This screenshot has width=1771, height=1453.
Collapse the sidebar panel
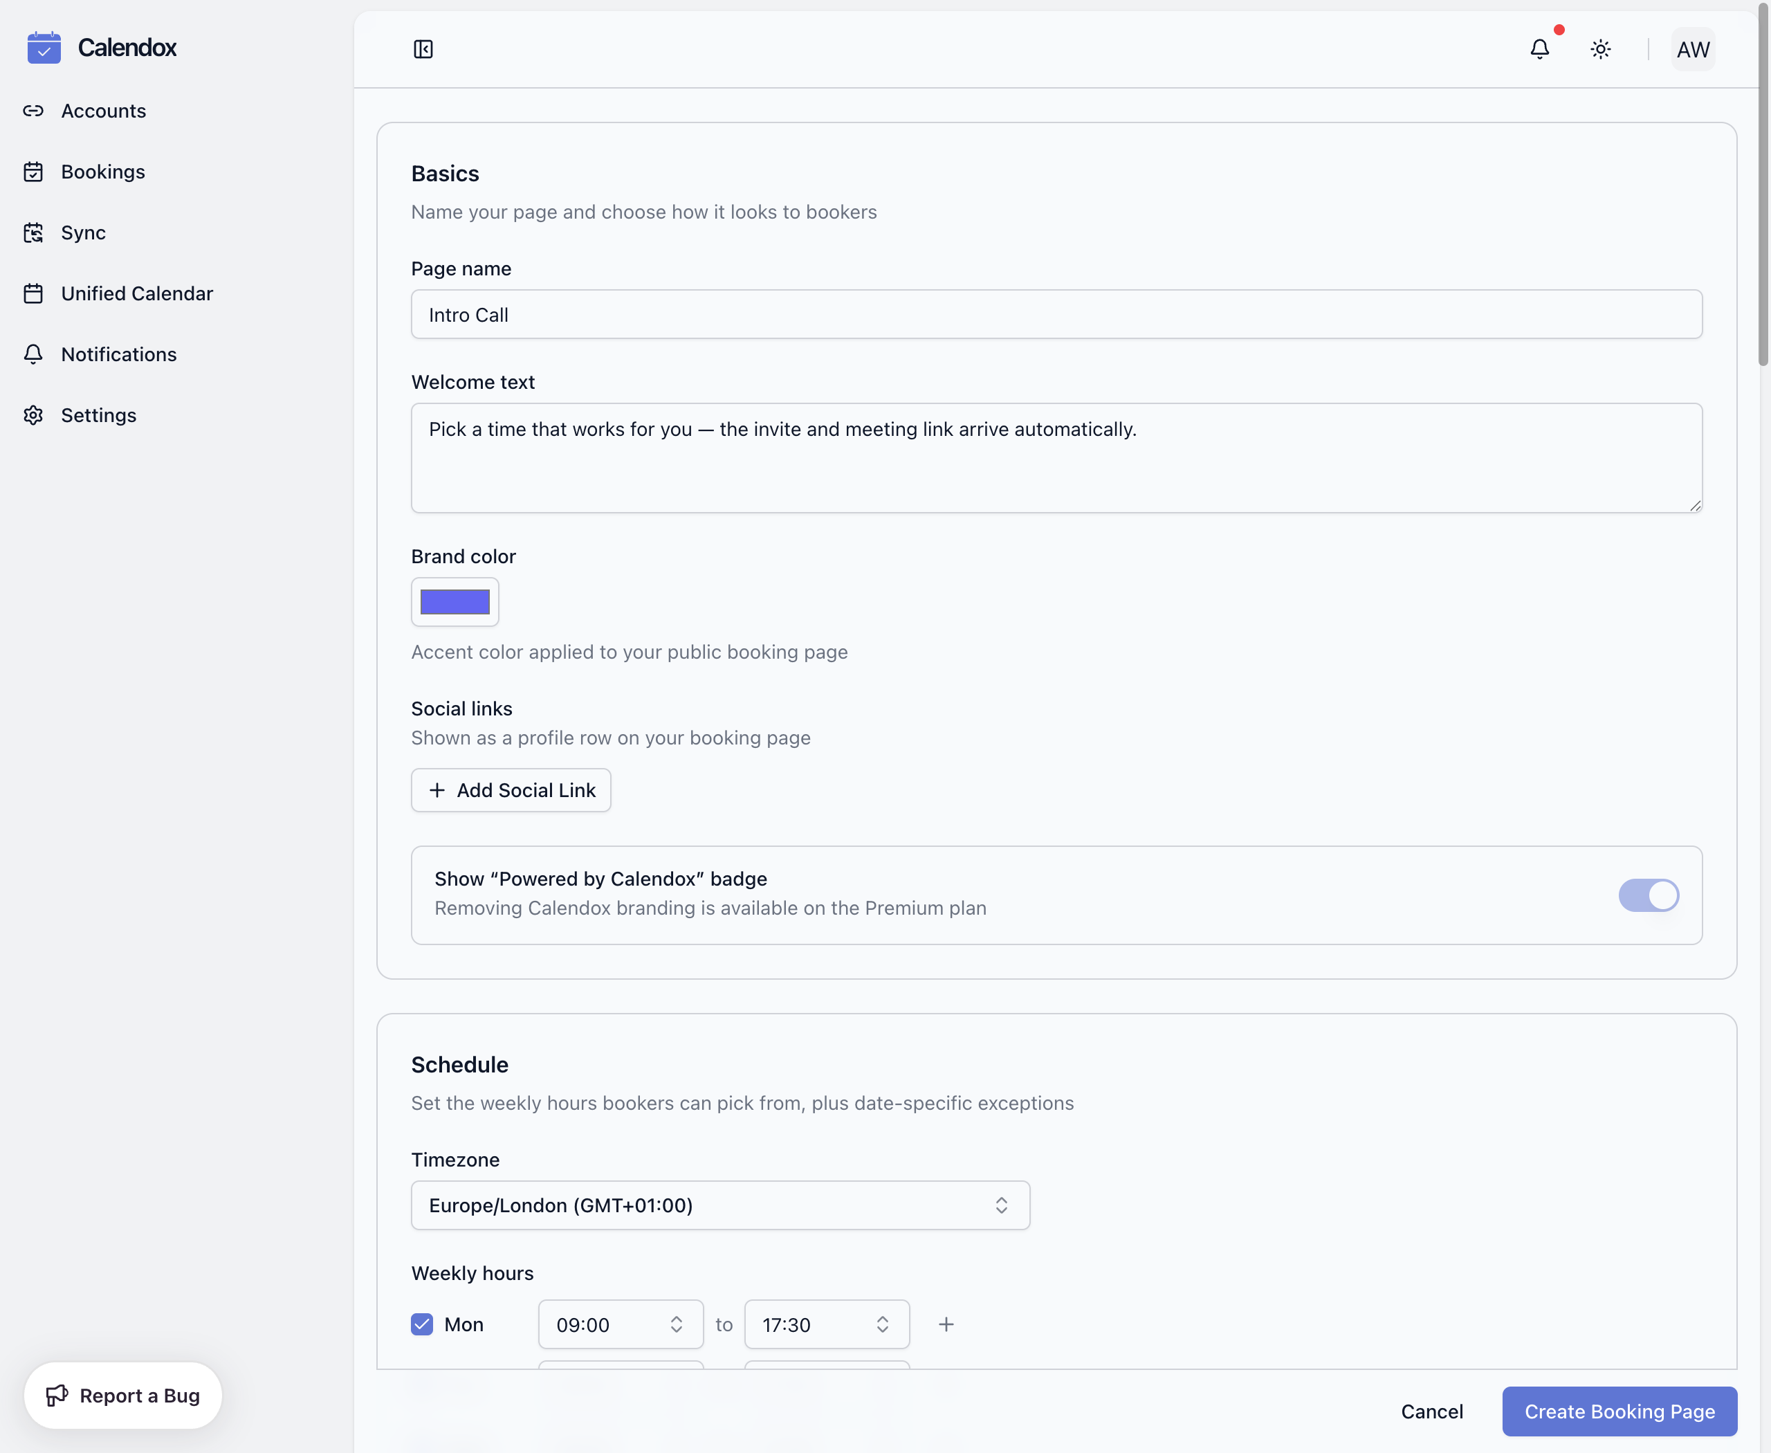[423, 49]
